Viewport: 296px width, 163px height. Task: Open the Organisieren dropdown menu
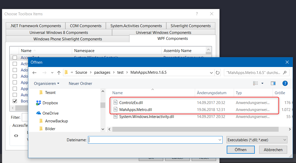click(46, 83)
